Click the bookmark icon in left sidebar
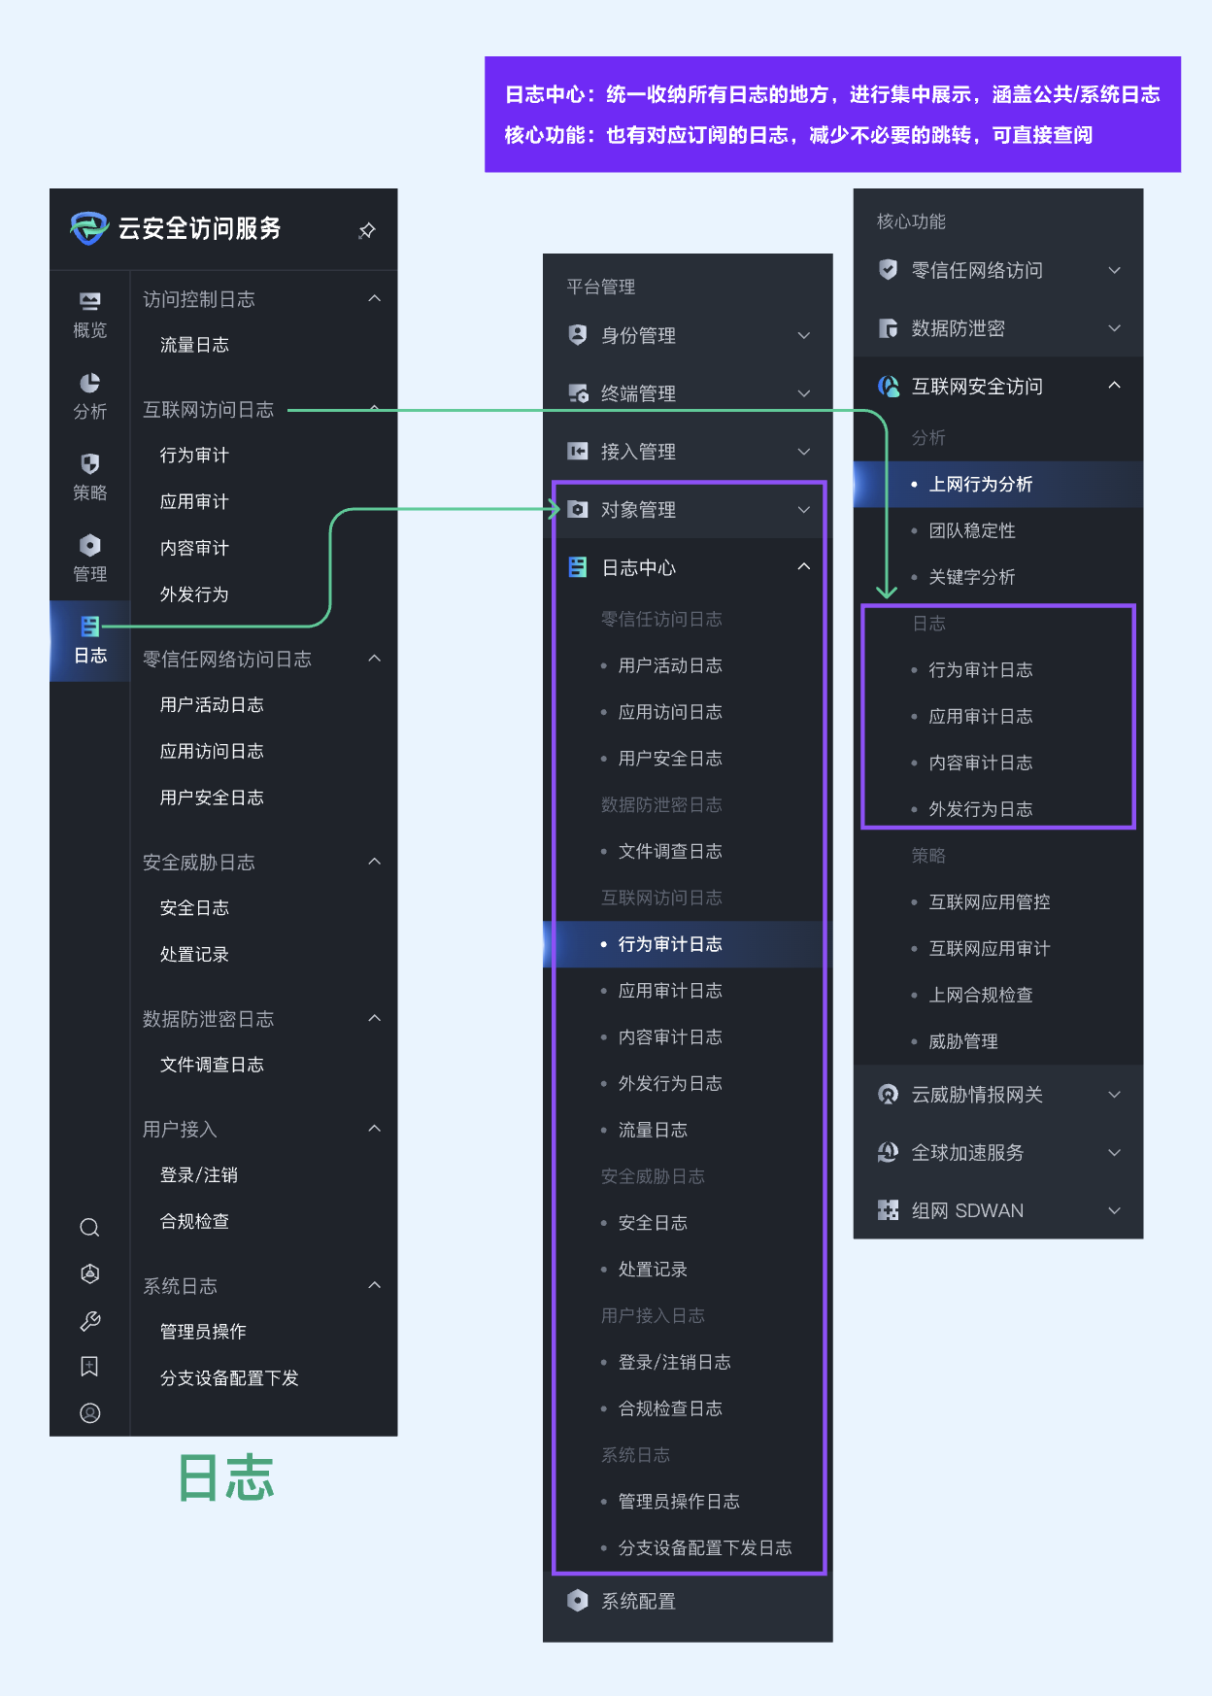Viewport: 1212px width, 1696px height. (x=89, y=1367)
